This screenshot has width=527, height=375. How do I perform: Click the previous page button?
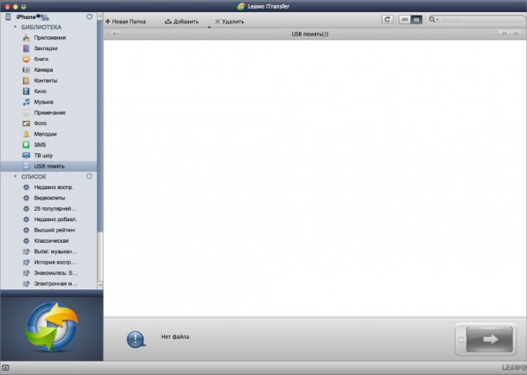[x=504, y=34]
